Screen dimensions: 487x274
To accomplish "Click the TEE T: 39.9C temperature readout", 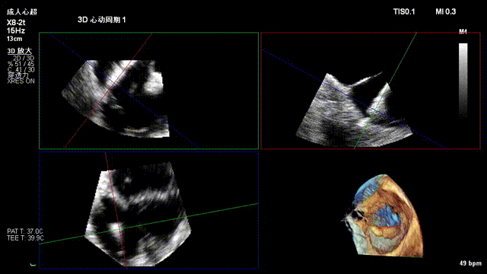I will coord(25,238).
